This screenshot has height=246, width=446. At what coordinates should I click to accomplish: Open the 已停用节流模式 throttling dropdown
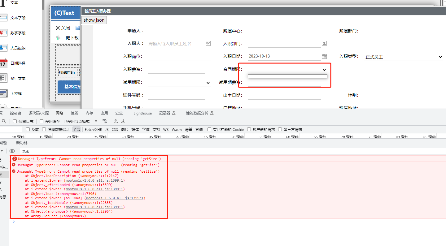[x=81, y=121]
